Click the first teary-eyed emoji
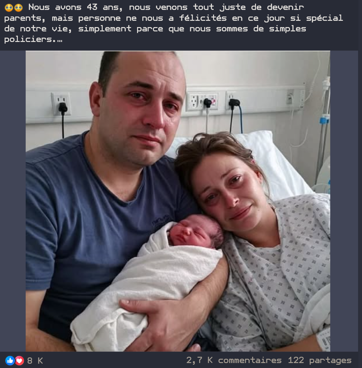362x368 pixels. 9,8
